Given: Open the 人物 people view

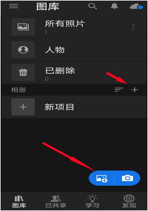Looking at the screenshot, I should pyautogui.click(x=74, y=50).
